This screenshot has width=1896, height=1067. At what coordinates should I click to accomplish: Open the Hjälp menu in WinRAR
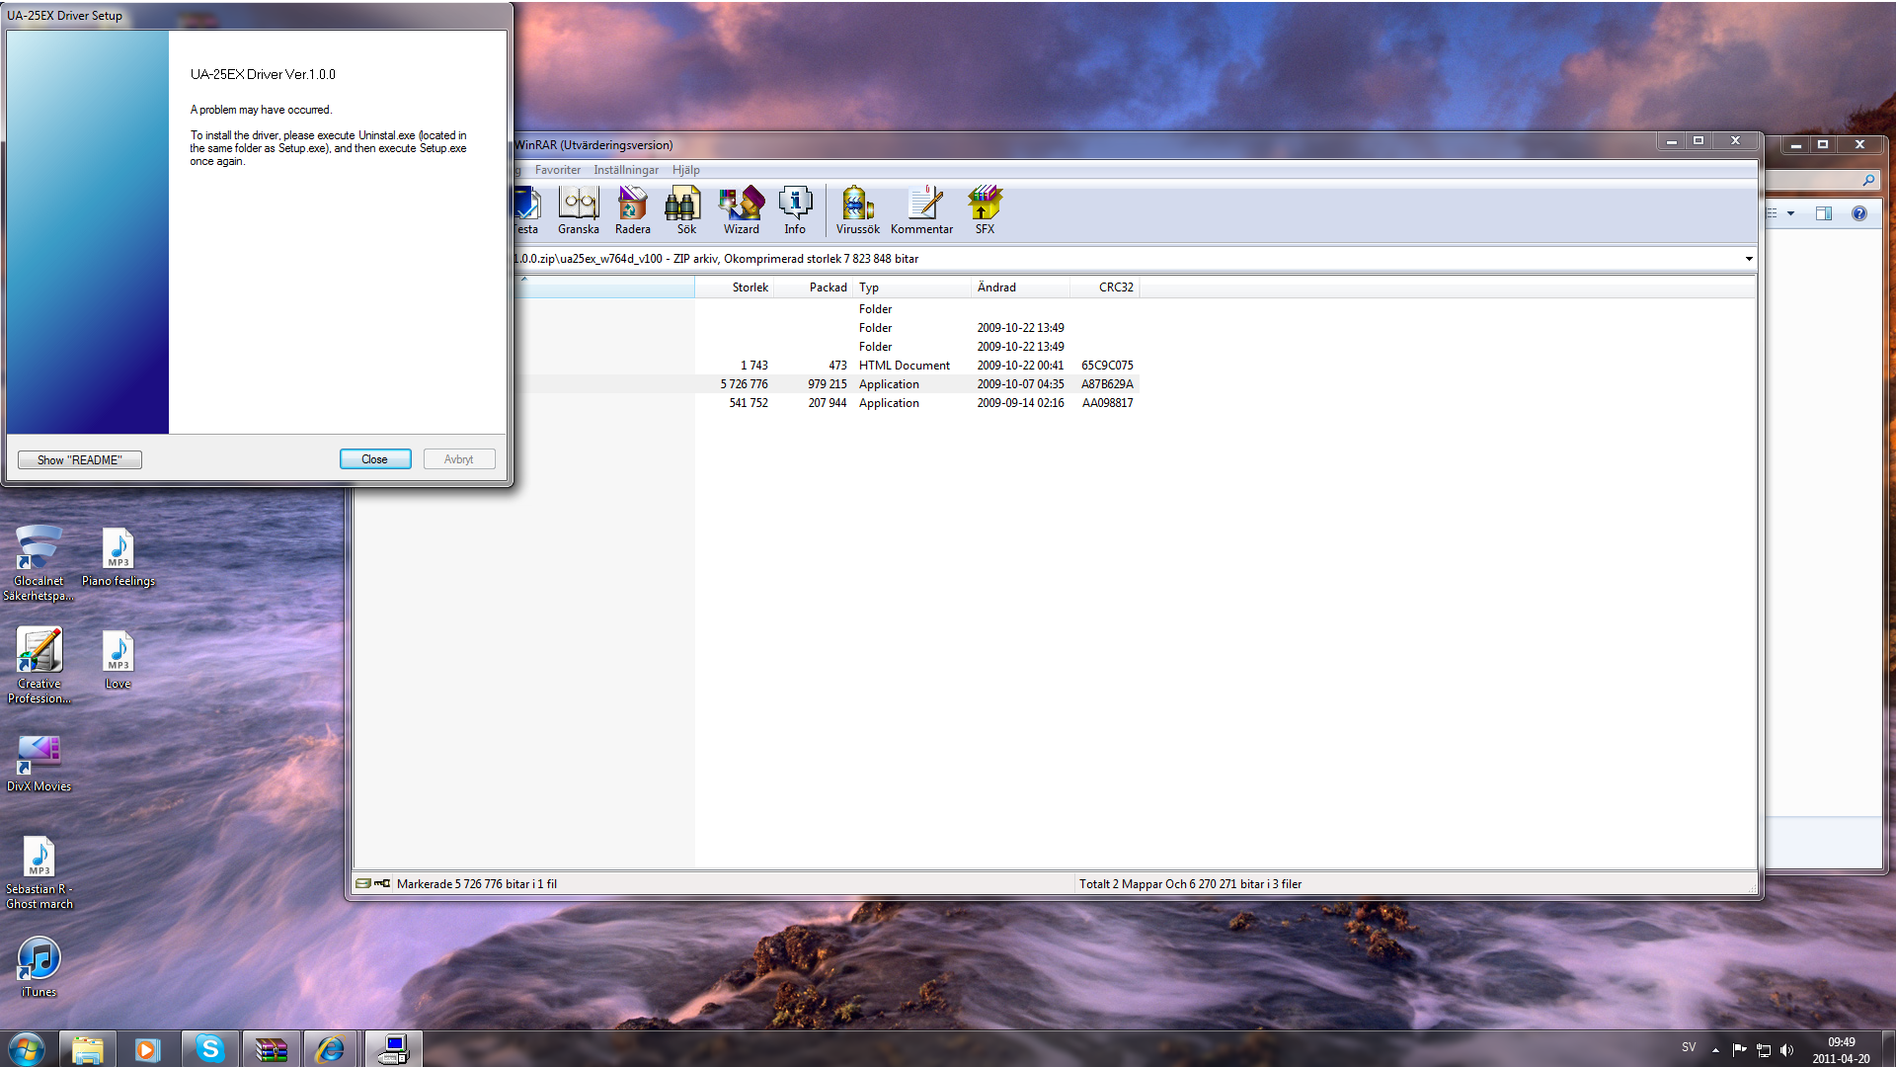click(686, 170)
